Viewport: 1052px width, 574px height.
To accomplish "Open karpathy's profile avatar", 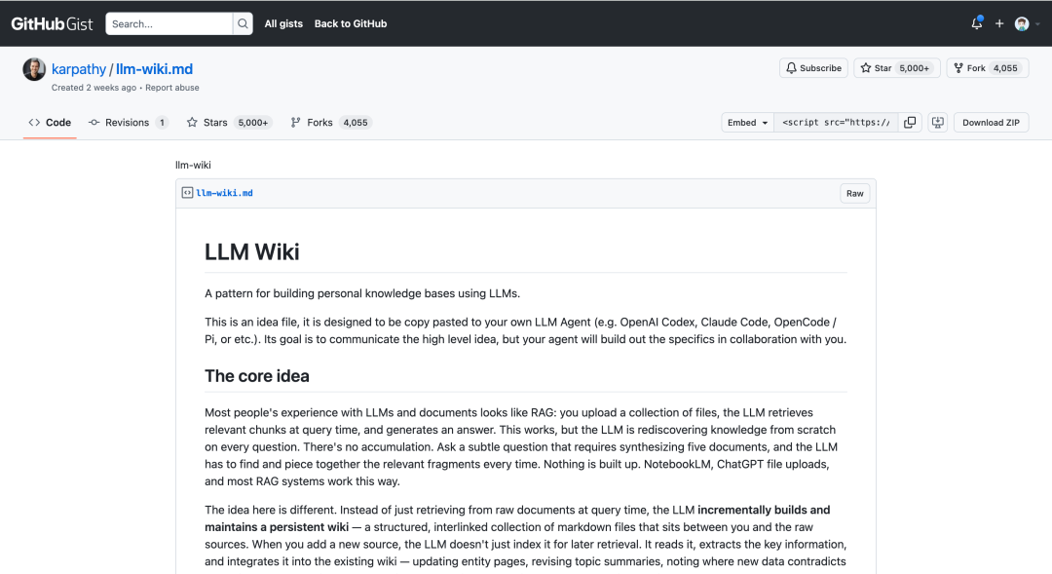I will tap(34, 68).
